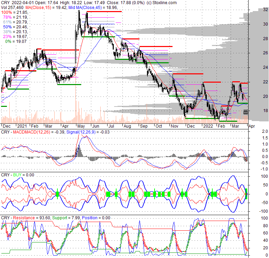Screen dimensions: 269x258
Task: Click the Position = 0.00 label
Action: point(96,218)
